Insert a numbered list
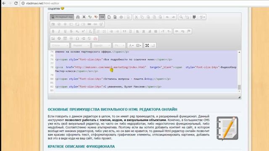Image resolution: width=269 pixels, height=151 pixels. (98, 31)
